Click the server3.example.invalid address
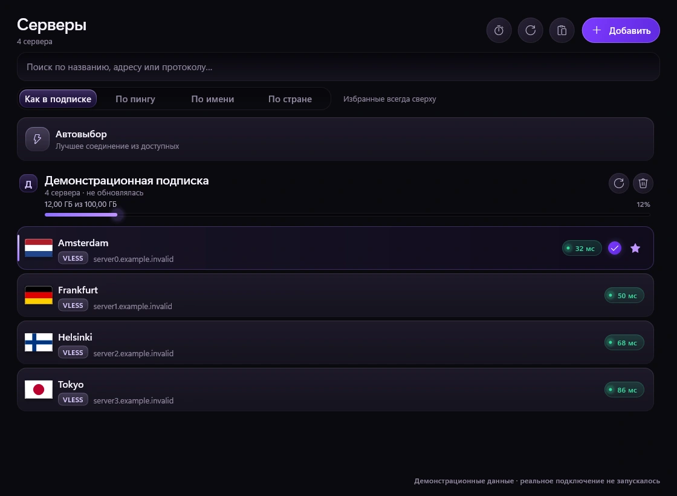 coord(134,400)
